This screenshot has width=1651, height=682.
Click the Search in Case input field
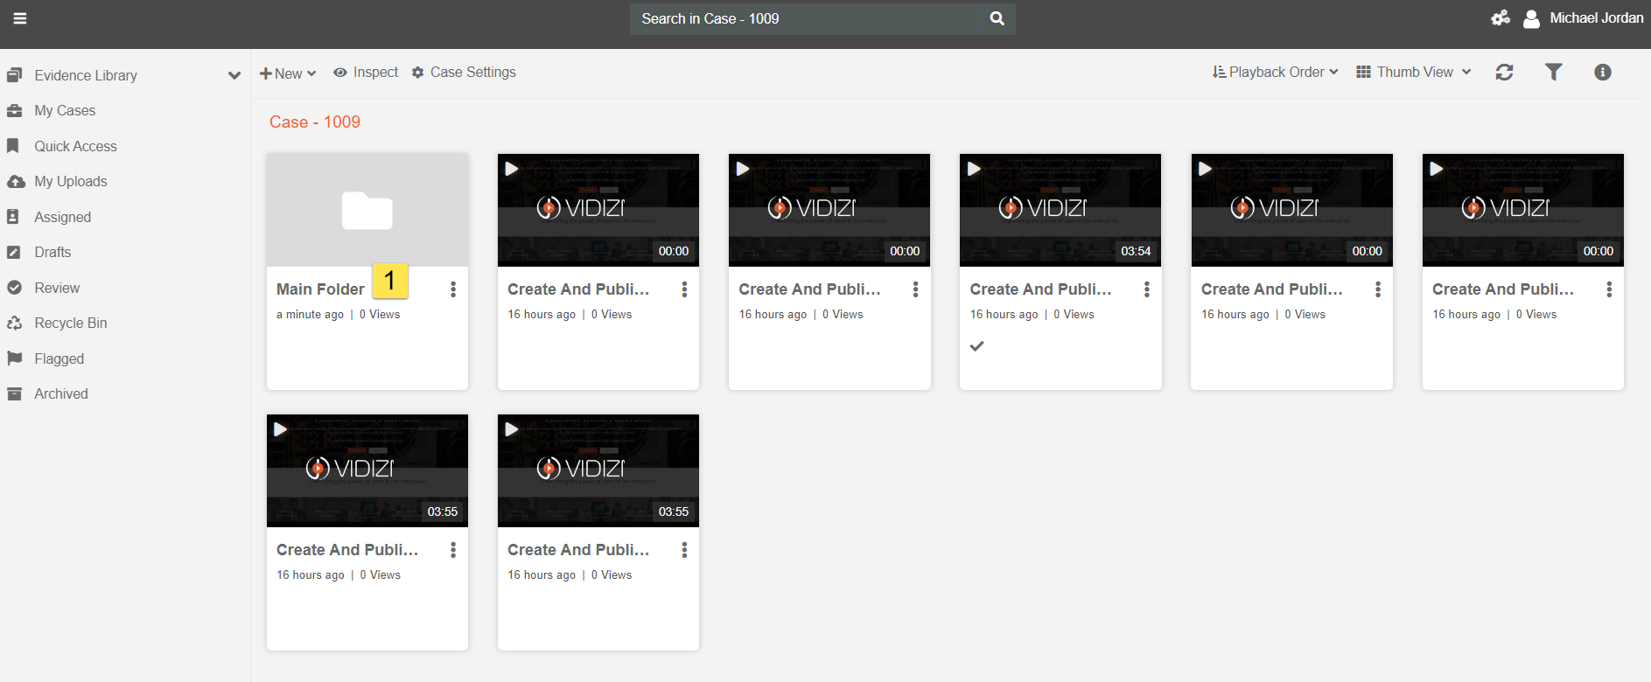[803, 18]
